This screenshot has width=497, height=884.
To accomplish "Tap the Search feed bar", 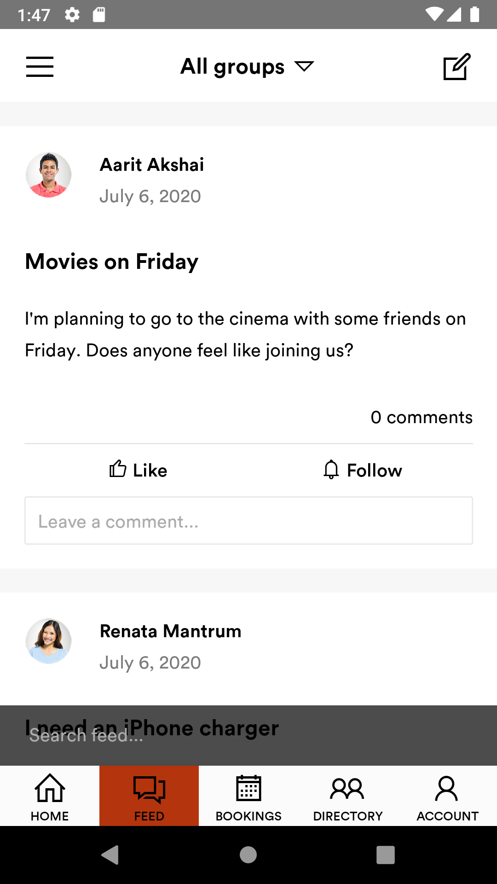I will 248,735.
